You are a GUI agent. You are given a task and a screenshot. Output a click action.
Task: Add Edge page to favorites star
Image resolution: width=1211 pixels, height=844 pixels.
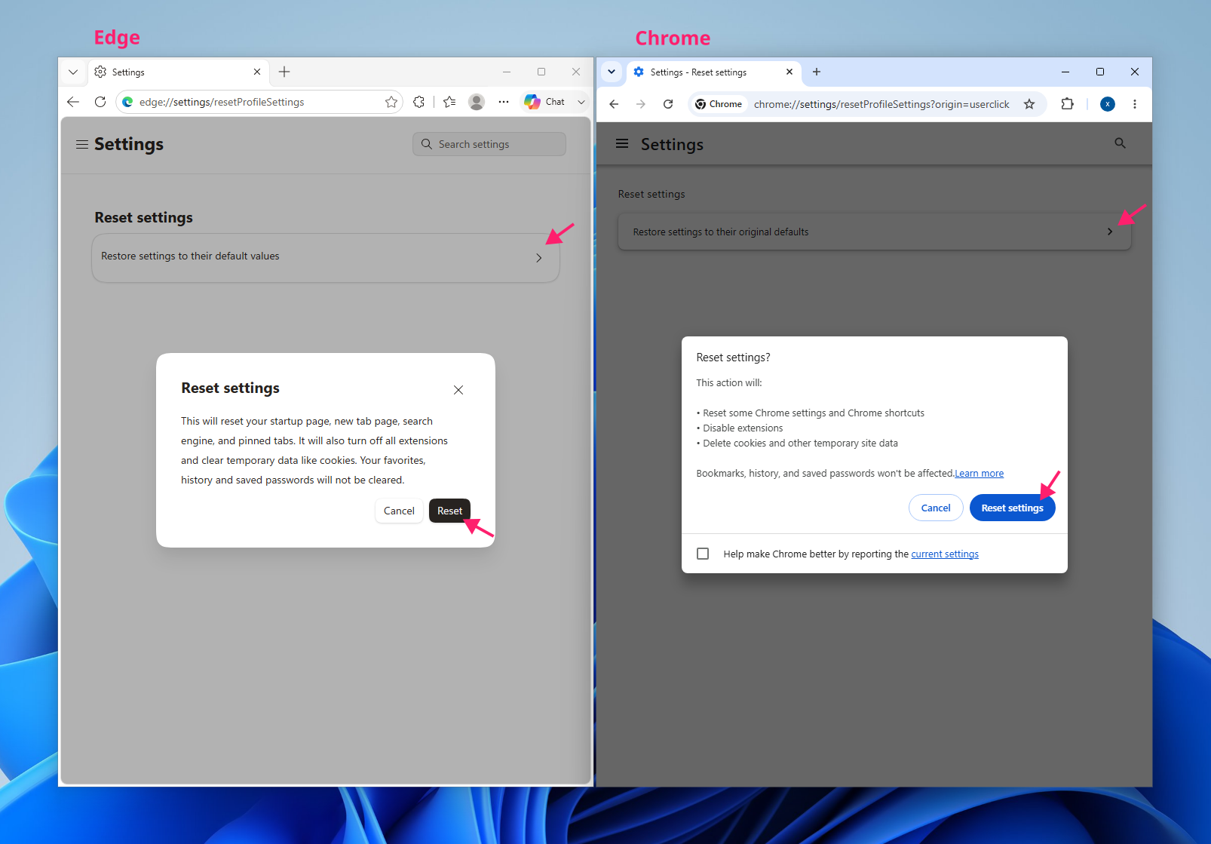391,102
